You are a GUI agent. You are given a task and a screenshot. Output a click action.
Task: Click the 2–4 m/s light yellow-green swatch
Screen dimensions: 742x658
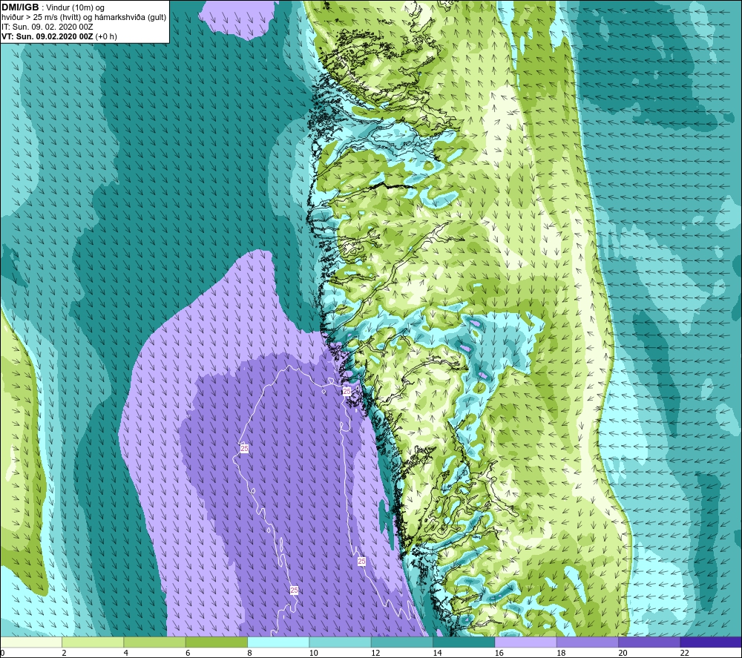click(x=93, y=642)
